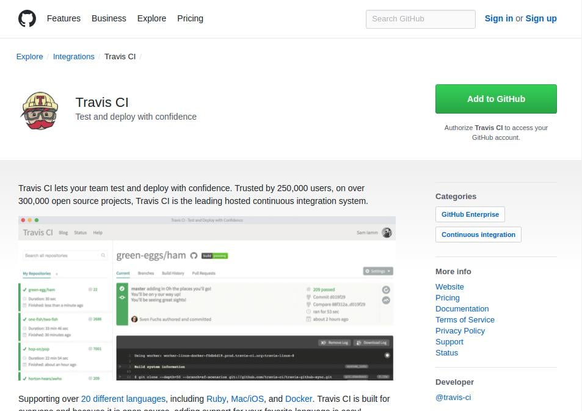Open the Pricing link under More info
582x411 pixels.
point(447,298)
